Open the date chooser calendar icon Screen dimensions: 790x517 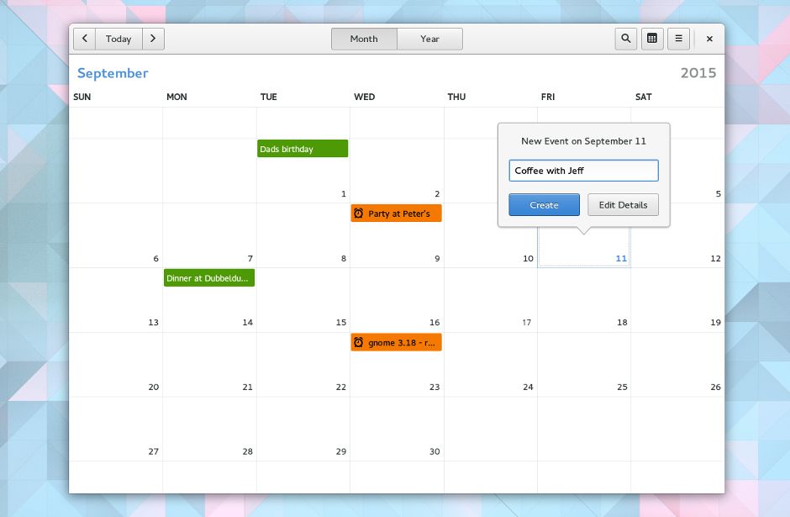(652, 39)
